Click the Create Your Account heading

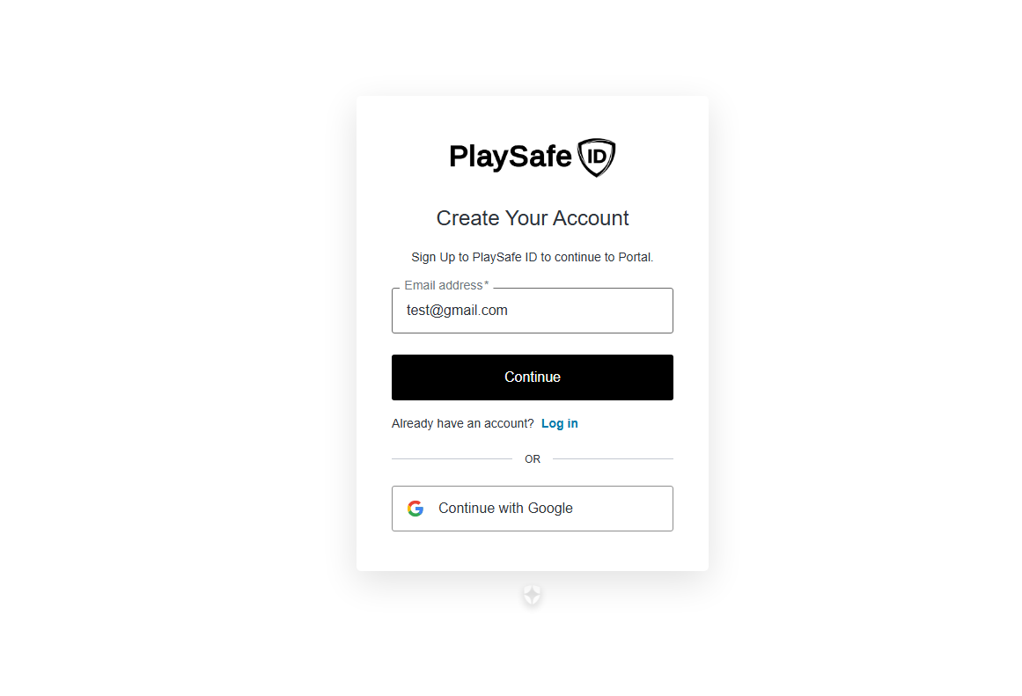533,217
